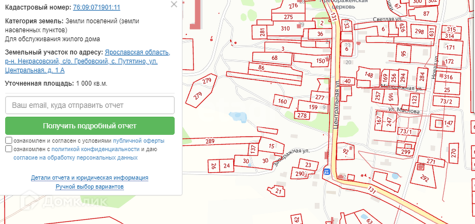Image resolution: width=475 pixels, height=224 pixels.
Task: Select land parcel 277 on map
Action: coord(319,97)
